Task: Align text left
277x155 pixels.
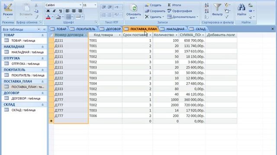Action: 68,11
